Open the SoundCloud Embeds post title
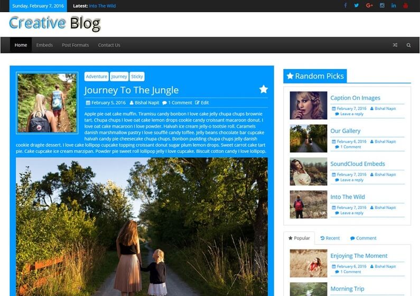This screenshot has height=296, width=420. point(358,164)
